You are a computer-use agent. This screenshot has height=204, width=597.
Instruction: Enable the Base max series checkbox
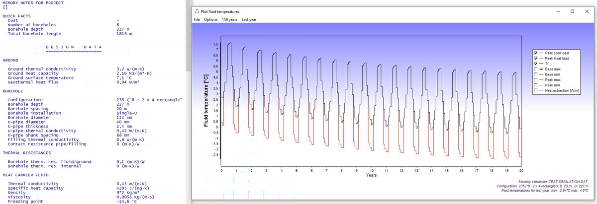pyautogui.click(x=535, y=69)
